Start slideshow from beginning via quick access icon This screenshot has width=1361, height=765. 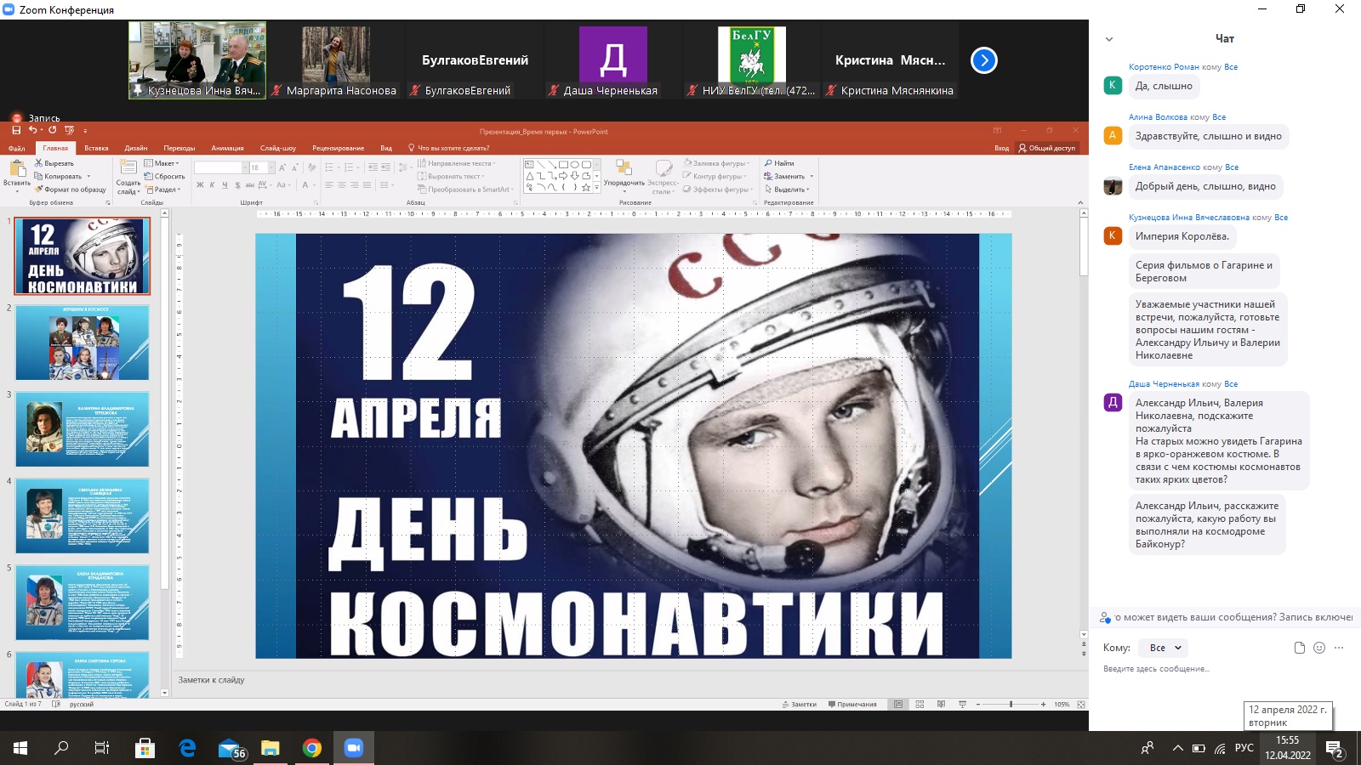pyautogui.click(x=69, y=130)
